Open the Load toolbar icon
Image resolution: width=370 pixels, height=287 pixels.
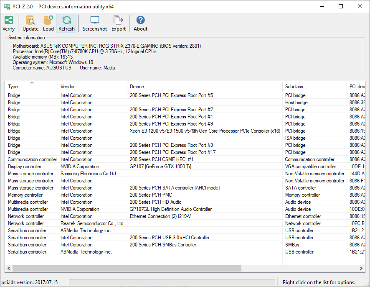point(48,23)
